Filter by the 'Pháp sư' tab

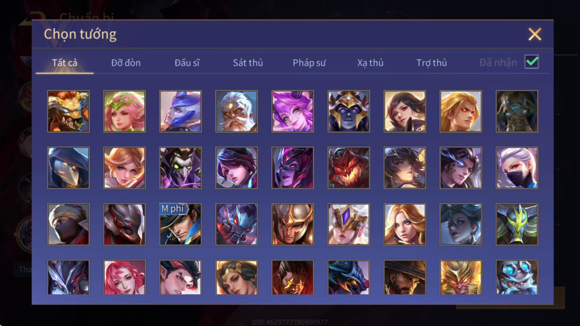pyautogui.click(x=309, y=63)
